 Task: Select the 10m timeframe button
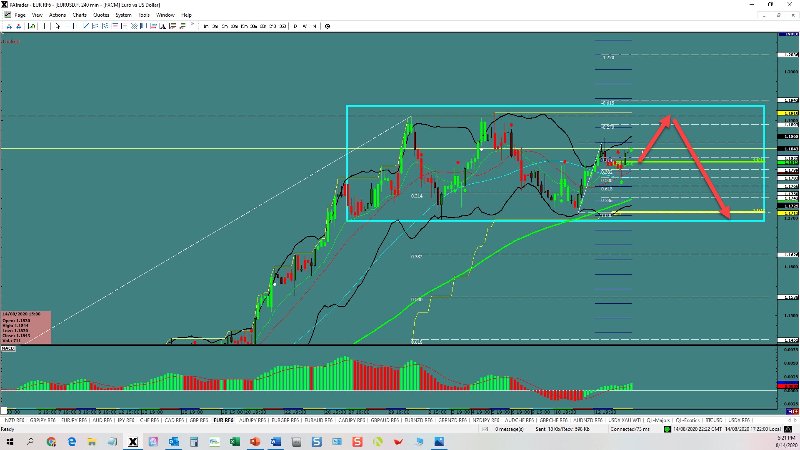coord(234,26)
